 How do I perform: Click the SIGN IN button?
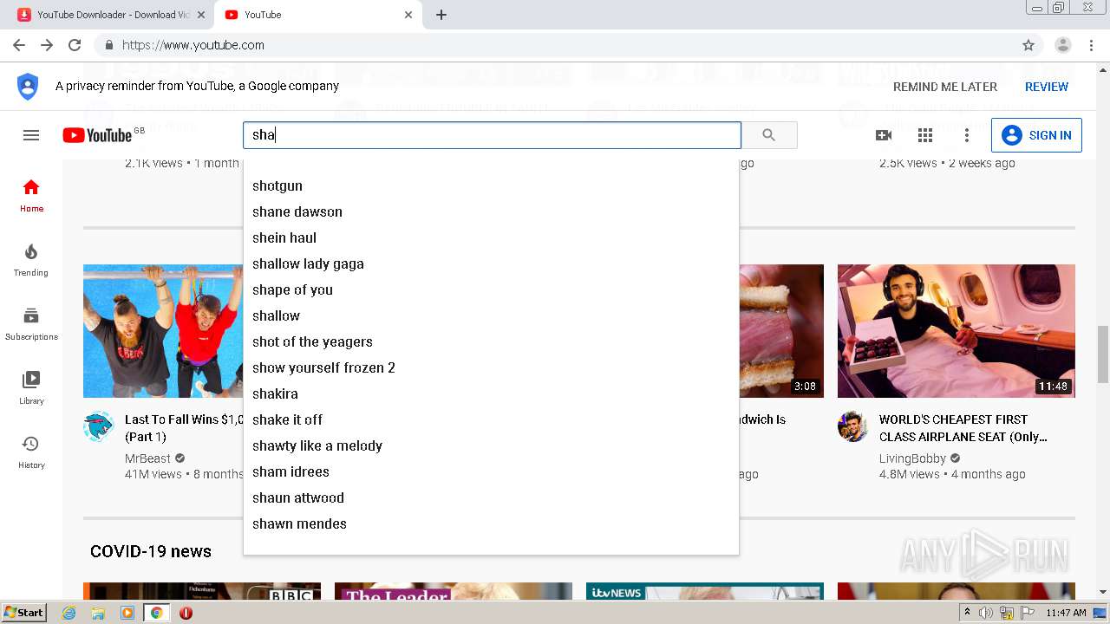(x=1036, y=135)
